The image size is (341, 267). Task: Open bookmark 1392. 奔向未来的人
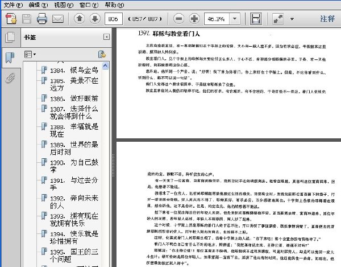point(74,202)
